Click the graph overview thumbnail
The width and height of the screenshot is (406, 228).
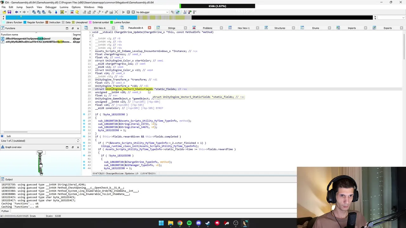40,163
